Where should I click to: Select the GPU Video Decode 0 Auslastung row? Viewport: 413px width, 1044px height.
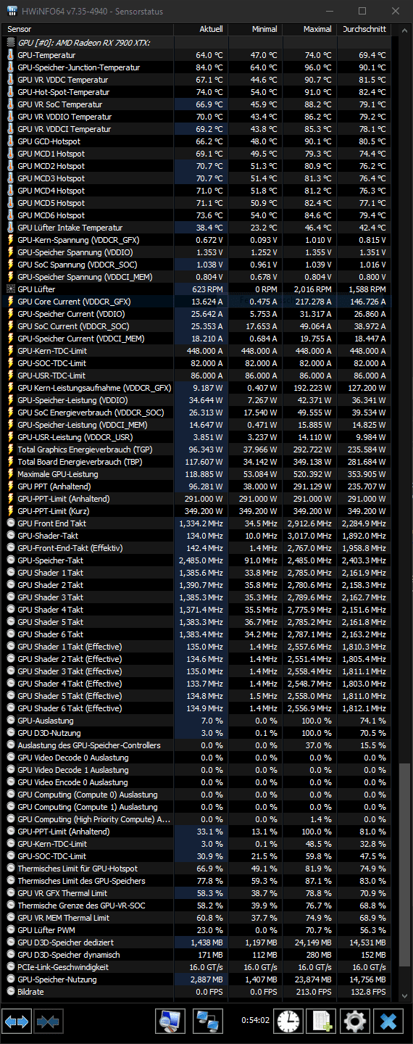pyautogui.click(x=197, y=758)
